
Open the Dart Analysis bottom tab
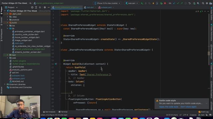(x=49, y=112)
